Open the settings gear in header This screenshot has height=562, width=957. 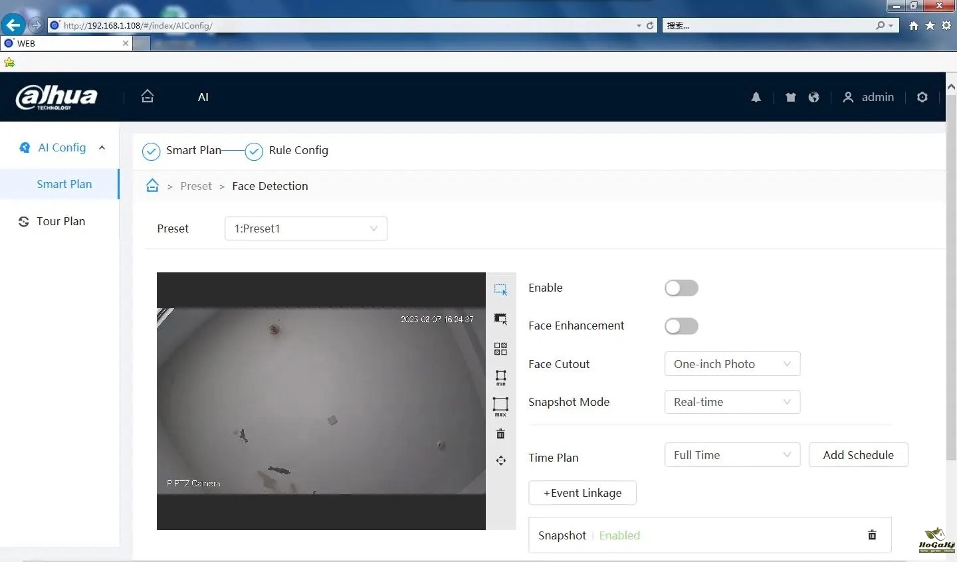(922, 97)
